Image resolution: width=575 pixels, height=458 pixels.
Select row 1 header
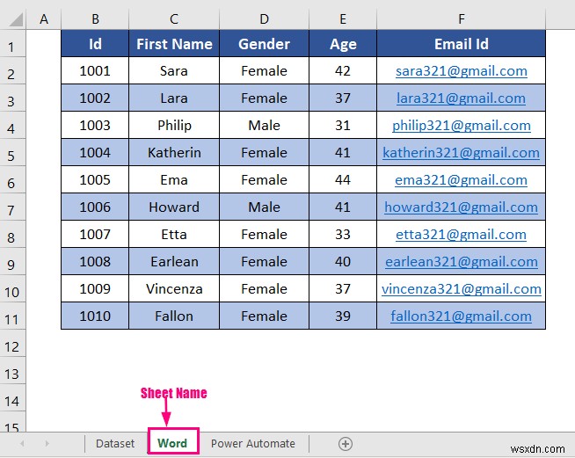(12, 44)
